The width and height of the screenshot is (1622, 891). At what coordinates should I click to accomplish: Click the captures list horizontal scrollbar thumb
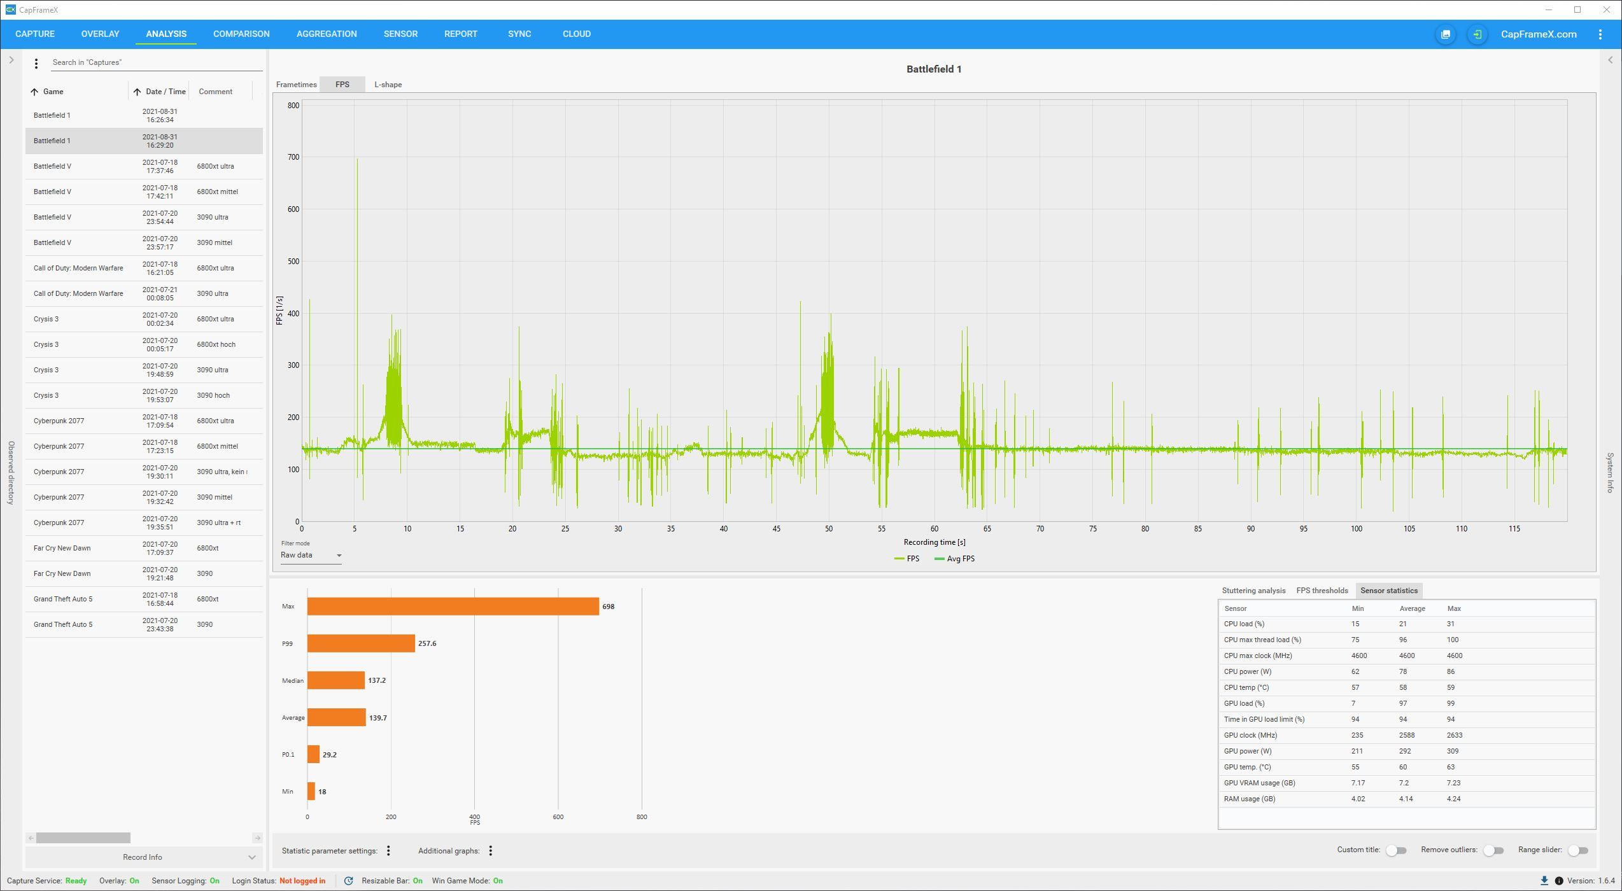click(x=83, y=838)
